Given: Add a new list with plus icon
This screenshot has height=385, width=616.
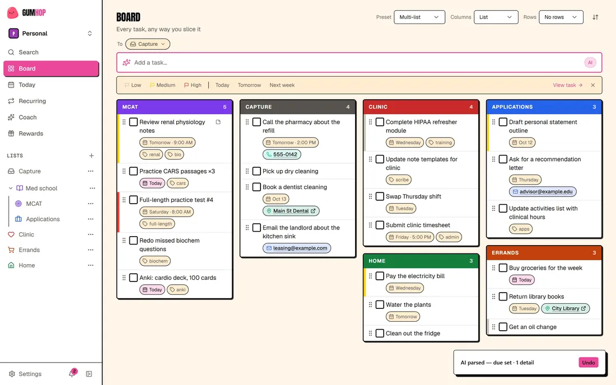Looking at the screenshot, I should pyautogui.click(x=91, y=156).
